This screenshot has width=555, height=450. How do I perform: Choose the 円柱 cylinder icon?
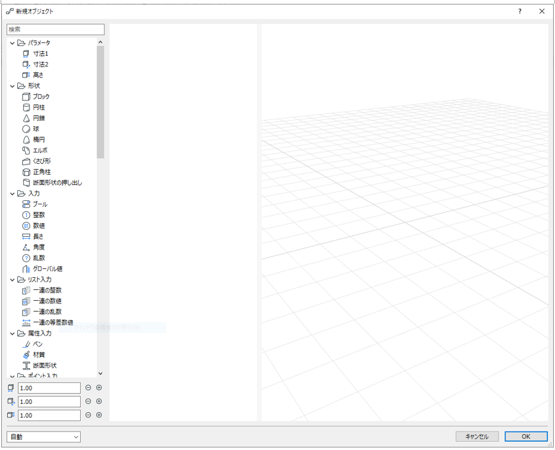[x=26, y=108]
